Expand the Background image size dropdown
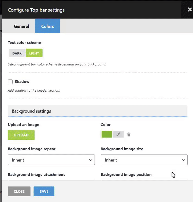Screen dimensions: 193x202 point(144,160)
